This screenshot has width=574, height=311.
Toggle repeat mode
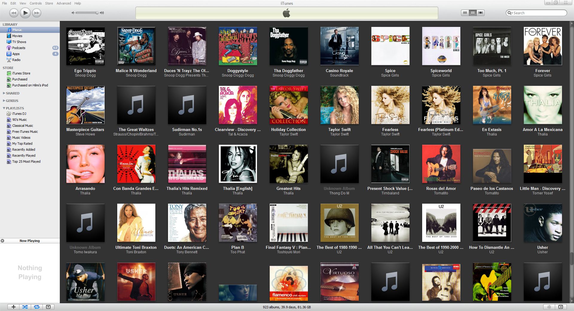point(37,307)
